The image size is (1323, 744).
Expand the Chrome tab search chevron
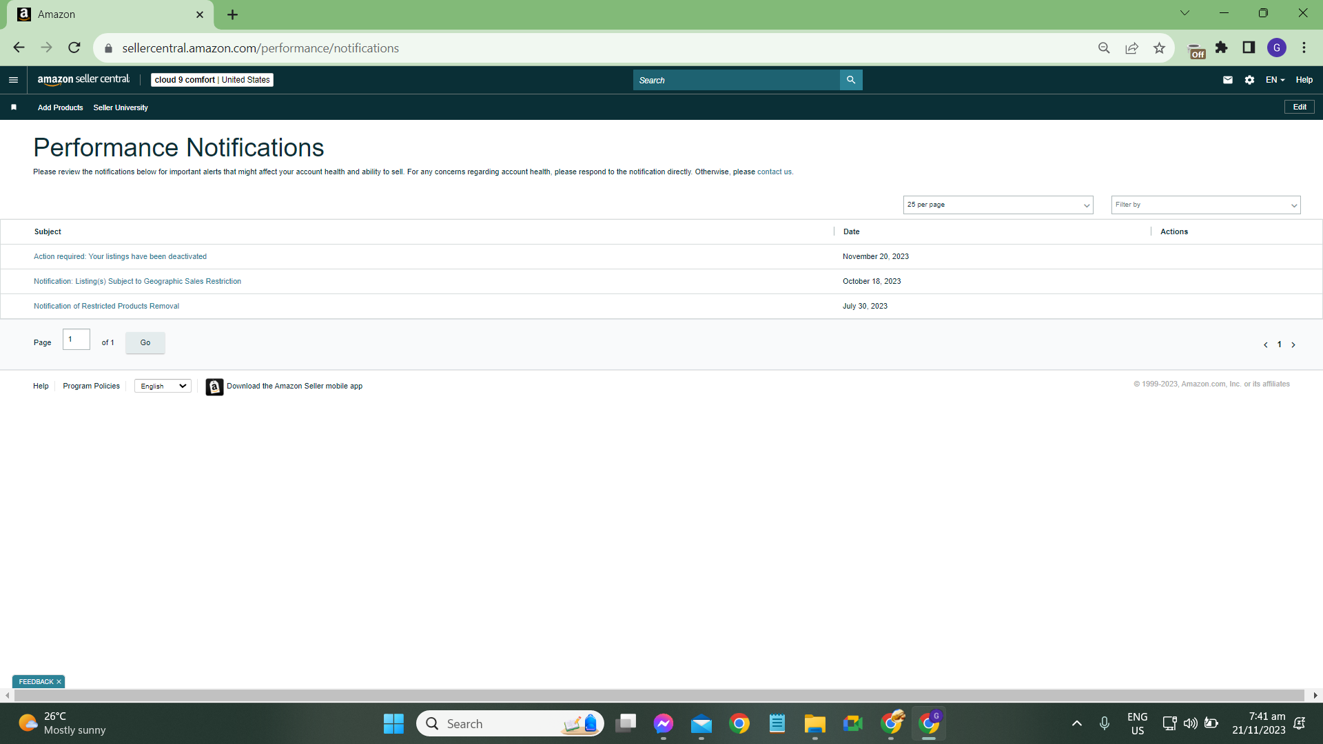pos(1184,13)
